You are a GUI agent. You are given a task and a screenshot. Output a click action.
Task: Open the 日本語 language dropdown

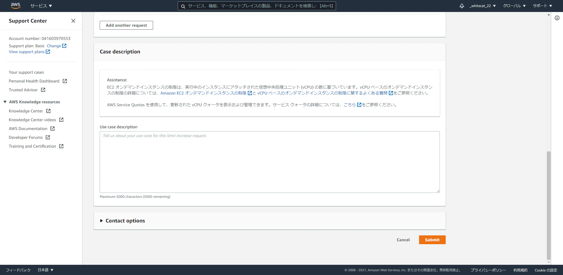click(45, 270)
